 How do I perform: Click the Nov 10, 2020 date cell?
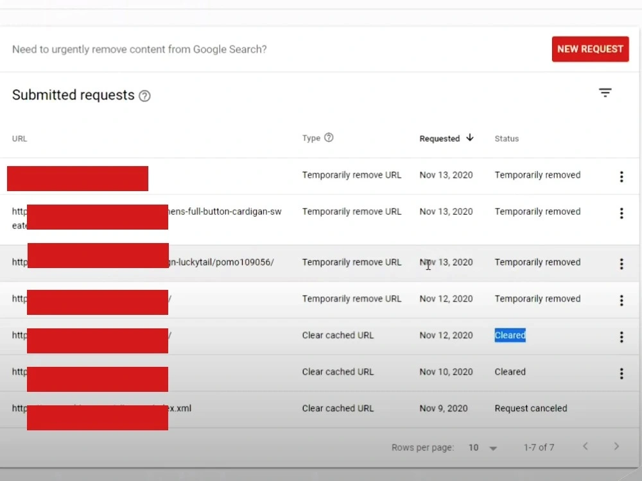446,372
